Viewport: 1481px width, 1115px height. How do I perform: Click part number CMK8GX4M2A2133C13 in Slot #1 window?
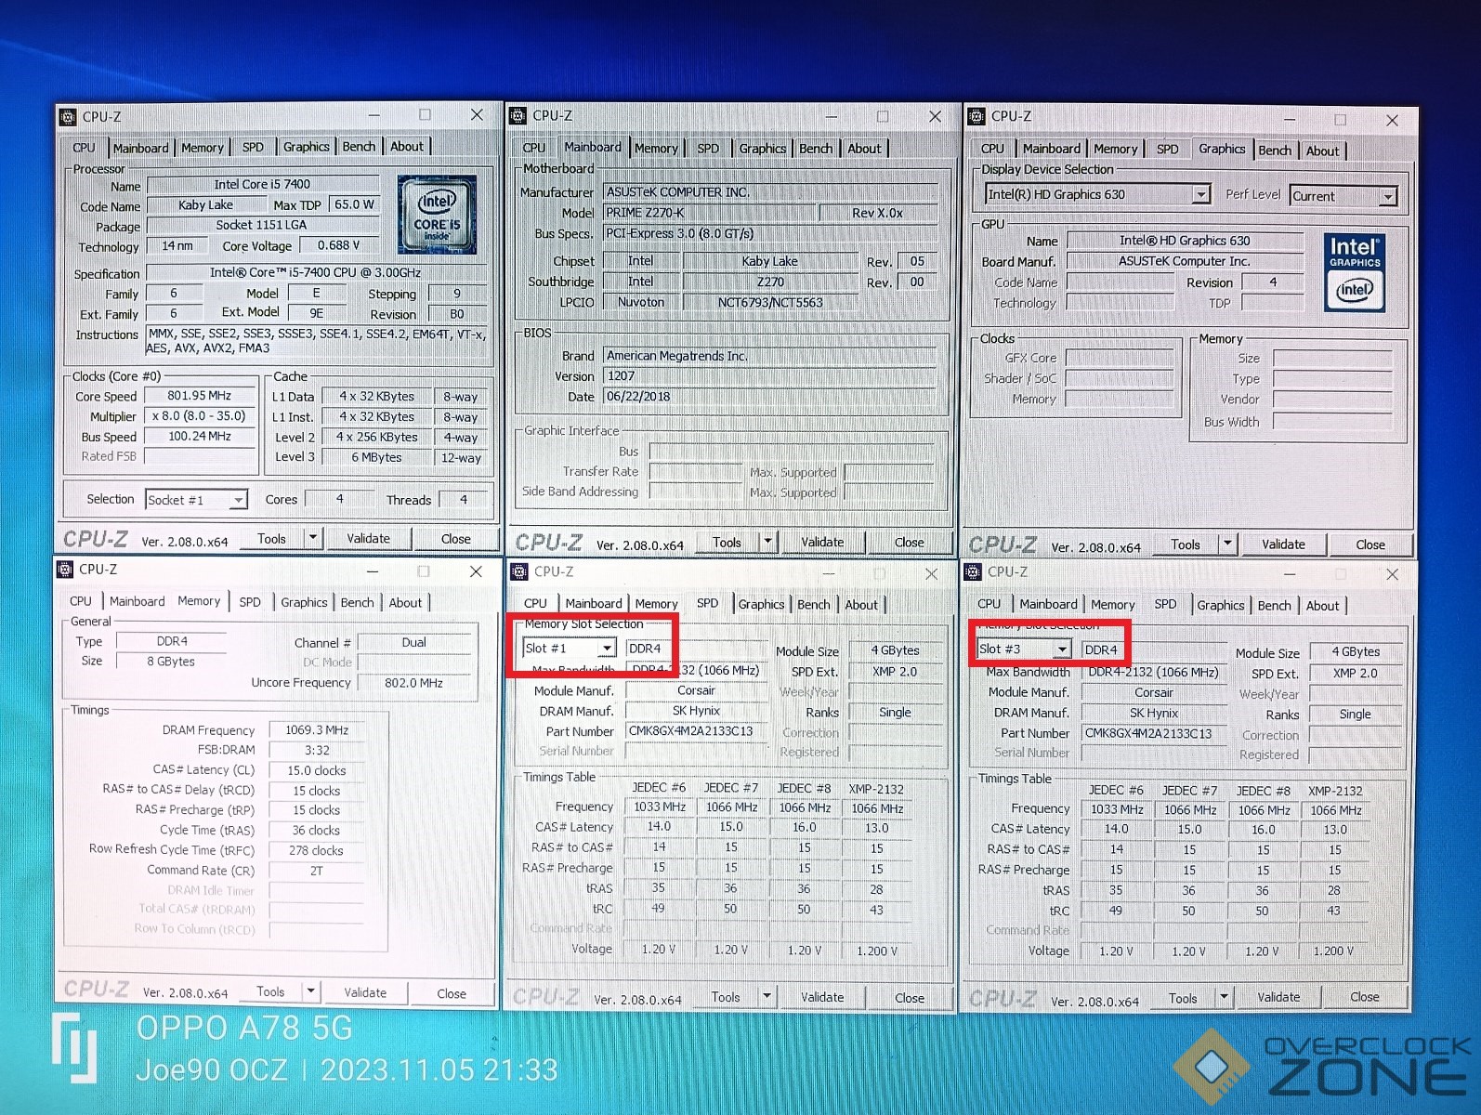697,731
